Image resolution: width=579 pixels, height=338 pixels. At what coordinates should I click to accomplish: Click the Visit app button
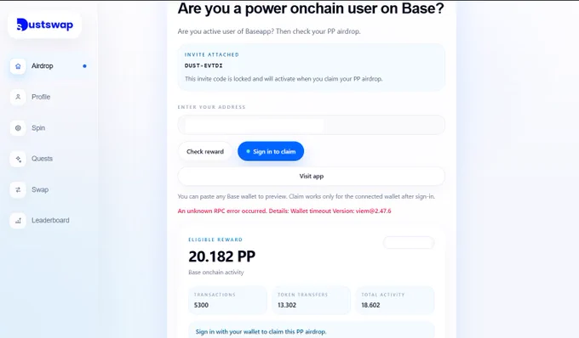(x=312, y=176)
